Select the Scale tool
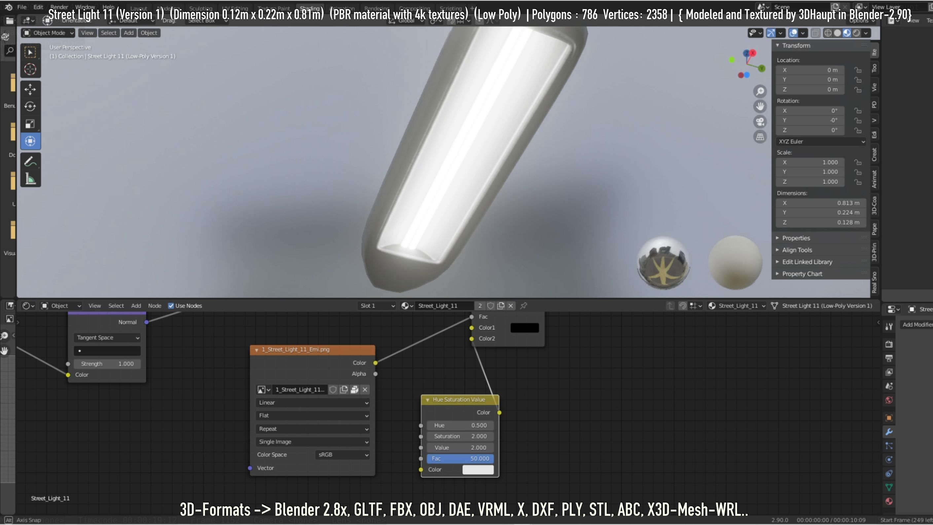The height and width of the screenshot is (525, 933). [x=30, y=124]
